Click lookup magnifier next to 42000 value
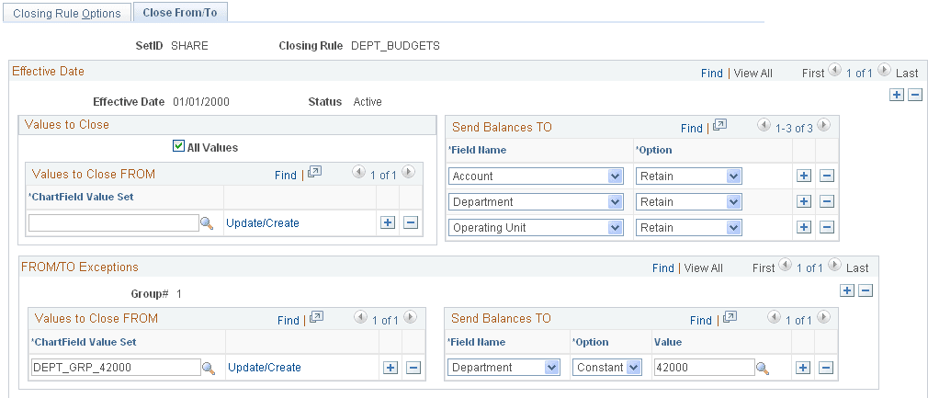The height and width of the screenshot is (398, 928). pyautogui.click(x=763, y=368)
